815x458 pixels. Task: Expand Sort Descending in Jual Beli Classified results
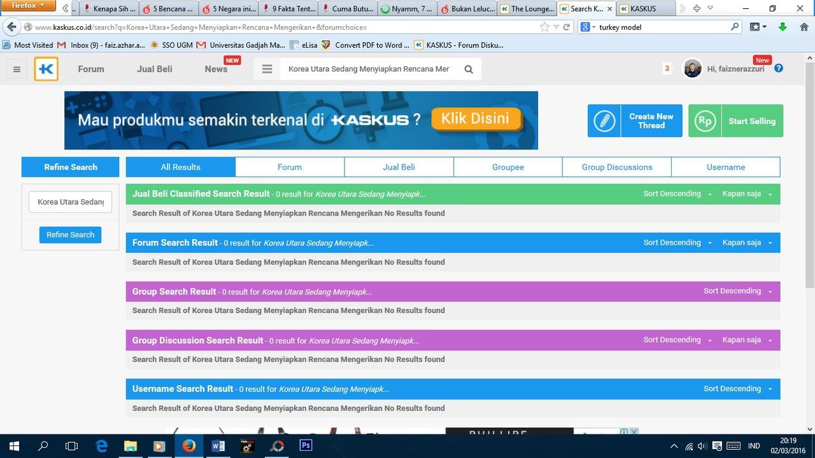coord(677,194)
